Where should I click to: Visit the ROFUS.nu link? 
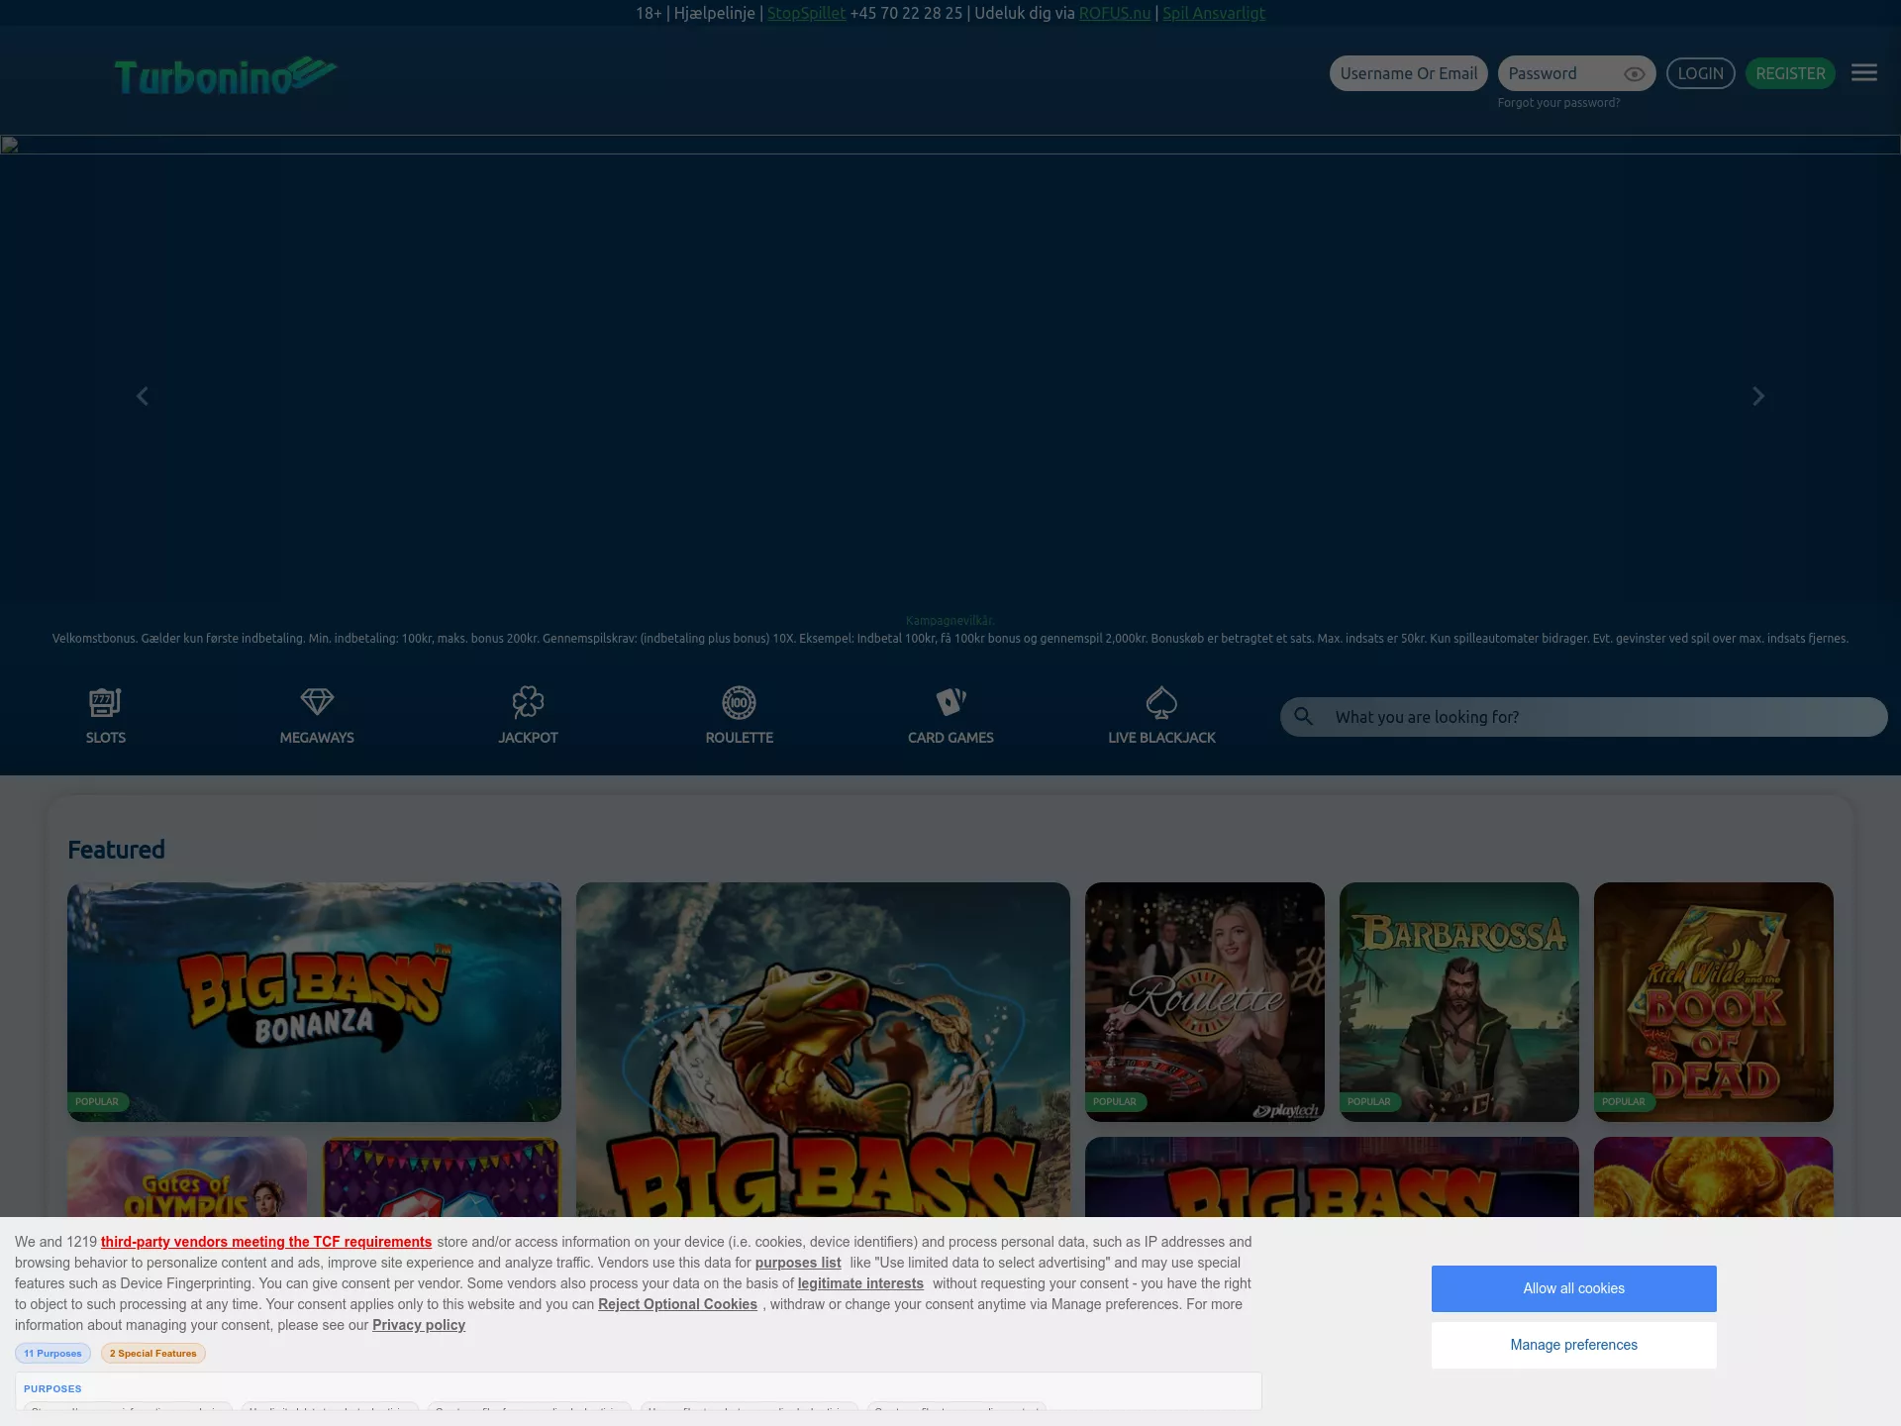point(1115,13)
